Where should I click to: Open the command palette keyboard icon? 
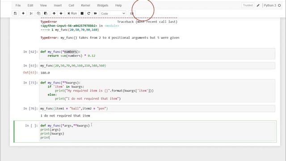pyautogui.click(x=132, y=13)
